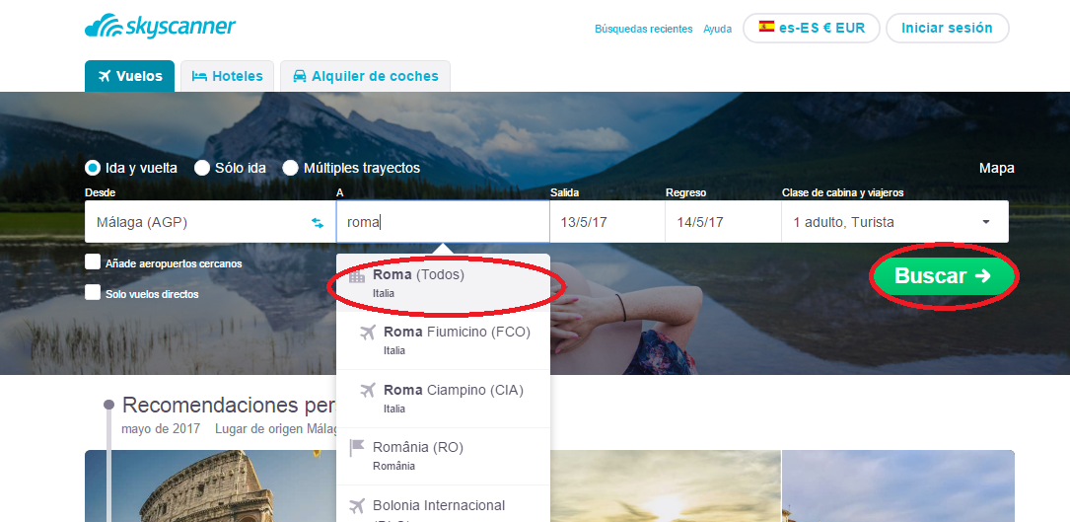
Task: Click the city icon next to Roma (Todos)
Action: (357, 276)
